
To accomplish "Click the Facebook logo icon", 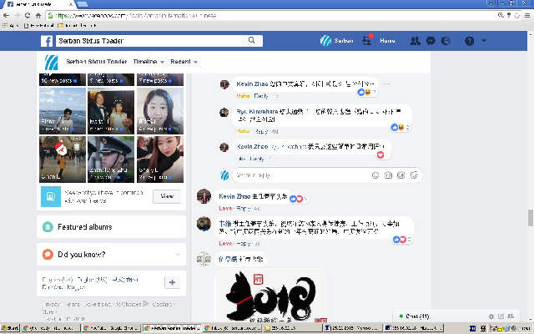I will pos(47,41).
